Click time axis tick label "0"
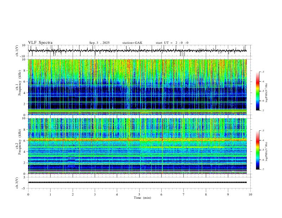282x218 pixels. pyautogui.click(x=28, y=194)
